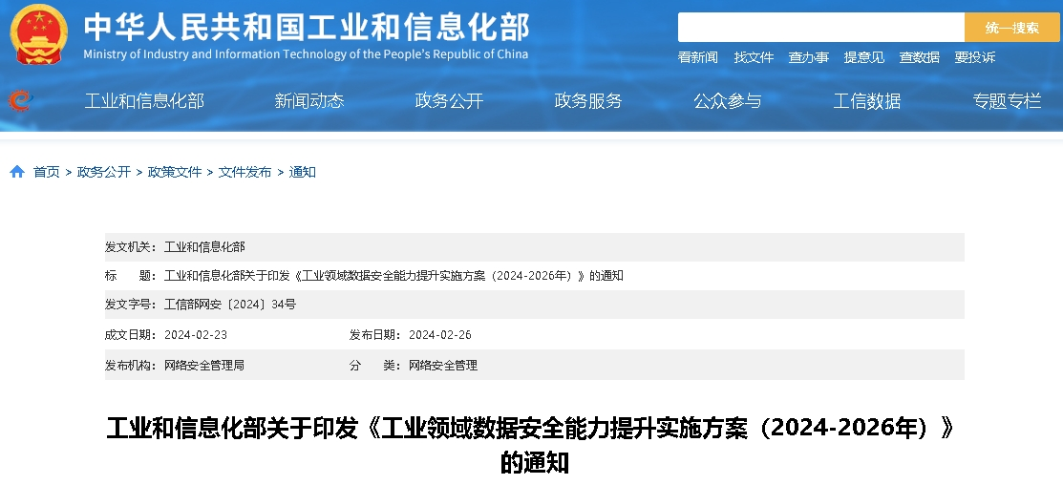Go to 首页 in the breadcrumb
This screenshot has height=485, width=1063.
tap(47, 172)
